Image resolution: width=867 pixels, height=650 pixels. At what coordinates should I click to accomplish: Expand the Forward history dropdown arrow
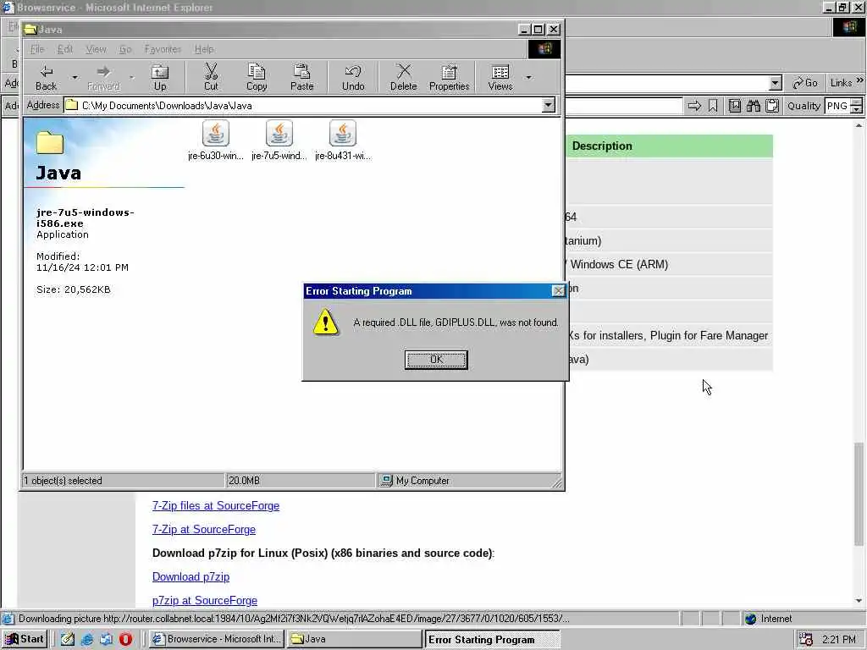tap(131, 77)
